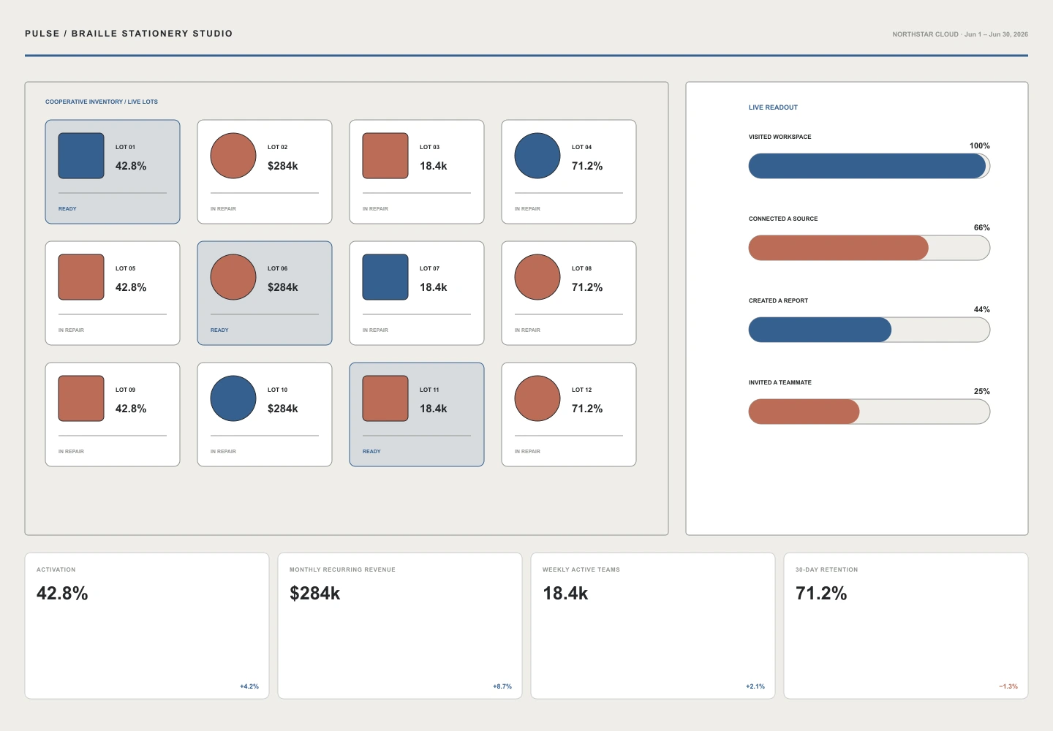Click the Live Readout heading
Screen dimensions: 1053x731
point(773,107)
